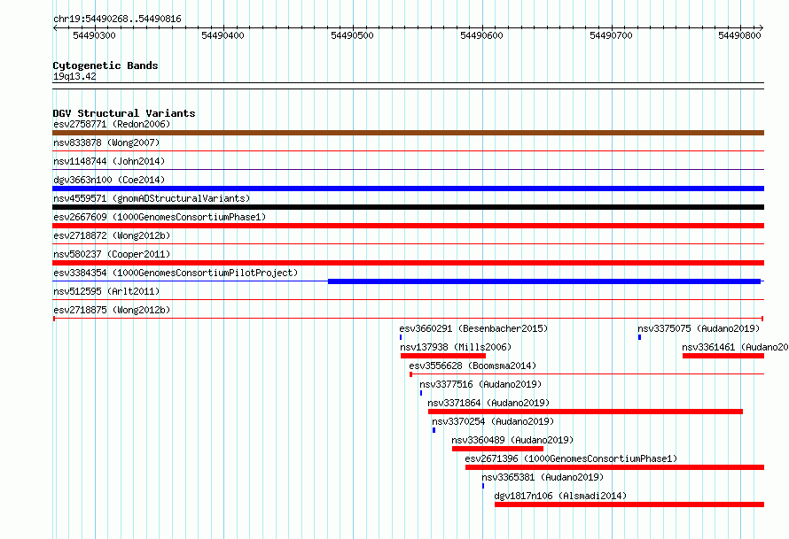Click ruler position 54490700
The width and height of the screenshot is (789, 539).
pyautogui.click(x=611, y=35)
